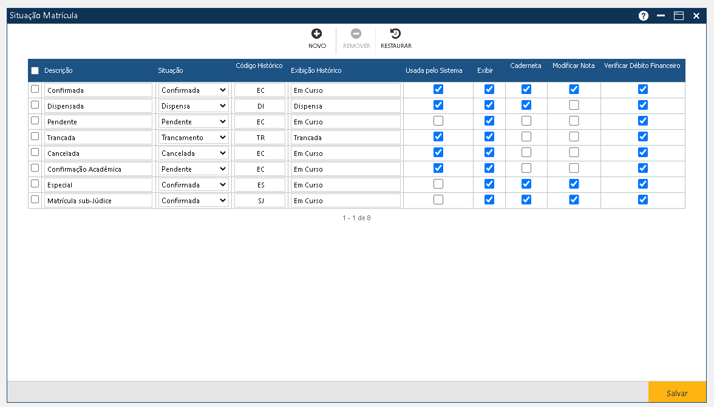Open the help question mark icon
This screenshot has width=714, height=407.
[x=644, y=16]
